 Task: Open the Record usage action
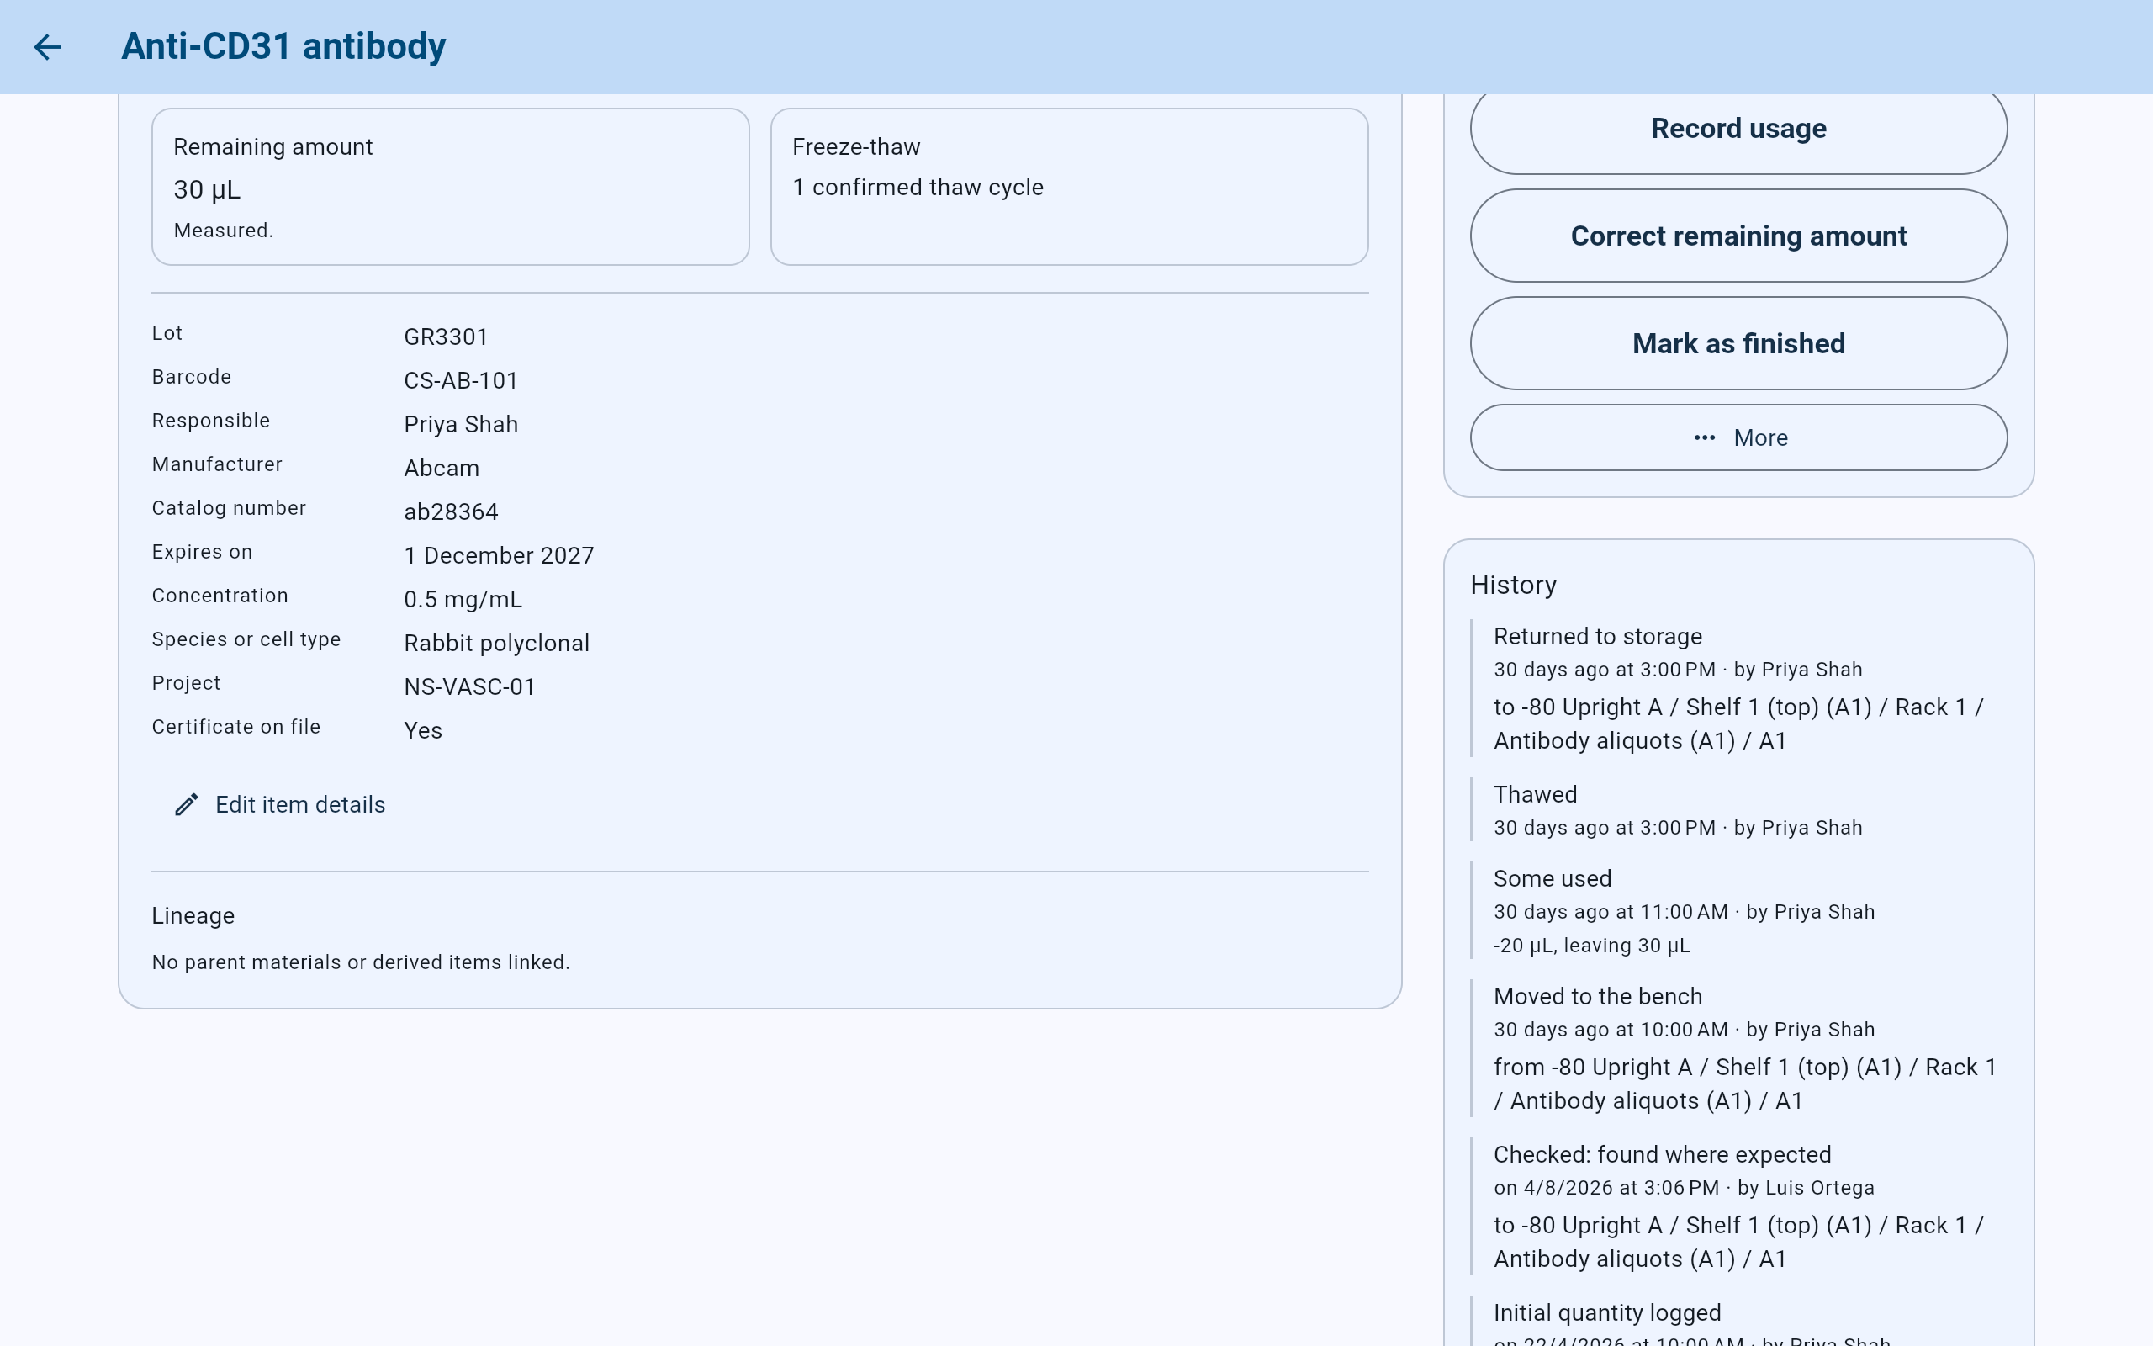click(x=1738, y=128)
